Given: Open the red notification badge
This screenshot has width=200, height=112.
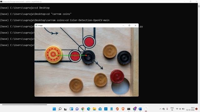Looking at the screenshot, I should point(197,109).
